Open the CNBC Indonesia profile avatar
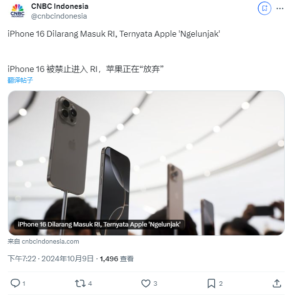This screenshot has height=295, width=292. (x=17, y=11)
